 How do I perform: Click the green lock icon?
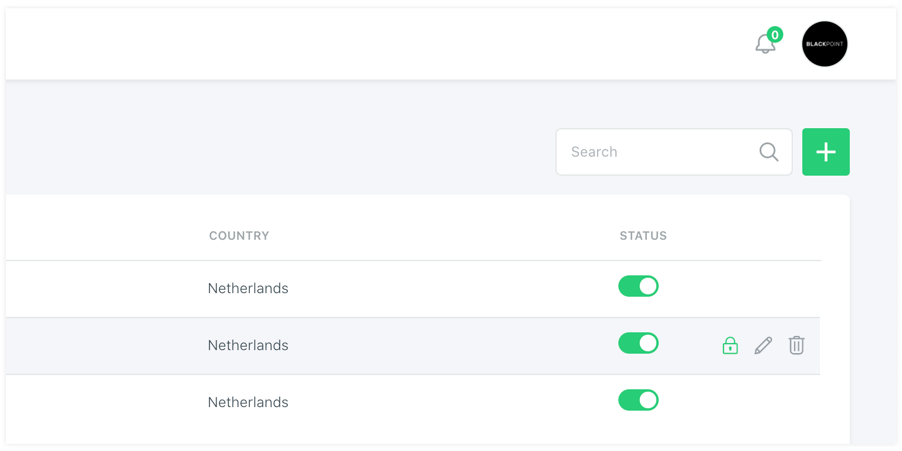point(730,345)
